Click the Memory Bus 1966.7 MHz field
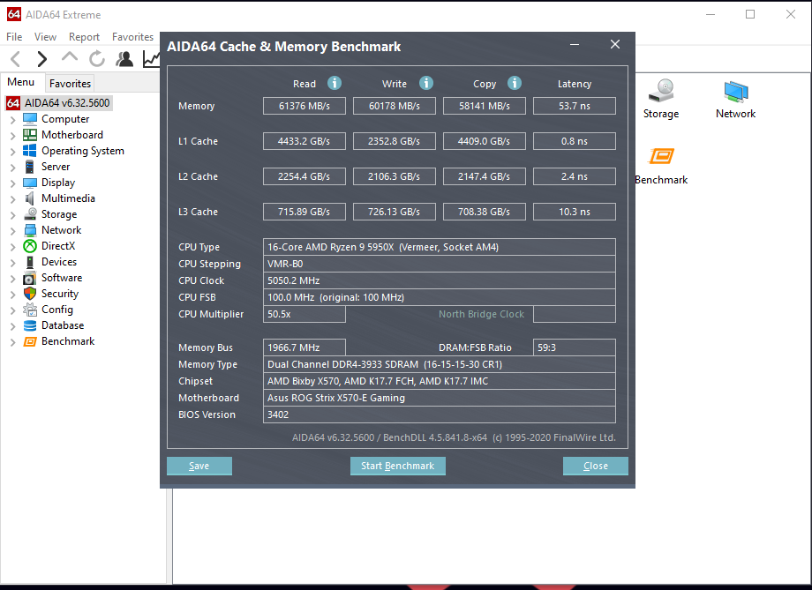The width and height of the screenshot is (812, 590). (304, 347)
